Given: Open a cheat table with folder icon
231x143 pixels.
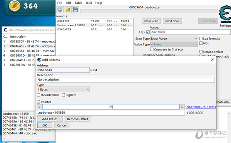Looking at the screenshot, I should coord(68,10).
